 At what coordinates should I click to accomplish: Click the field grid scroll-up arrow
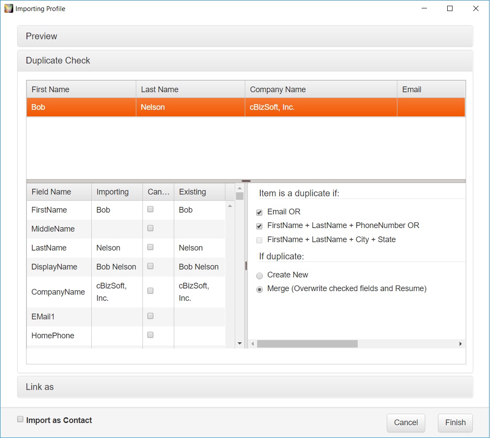click(x=239, y=188)
